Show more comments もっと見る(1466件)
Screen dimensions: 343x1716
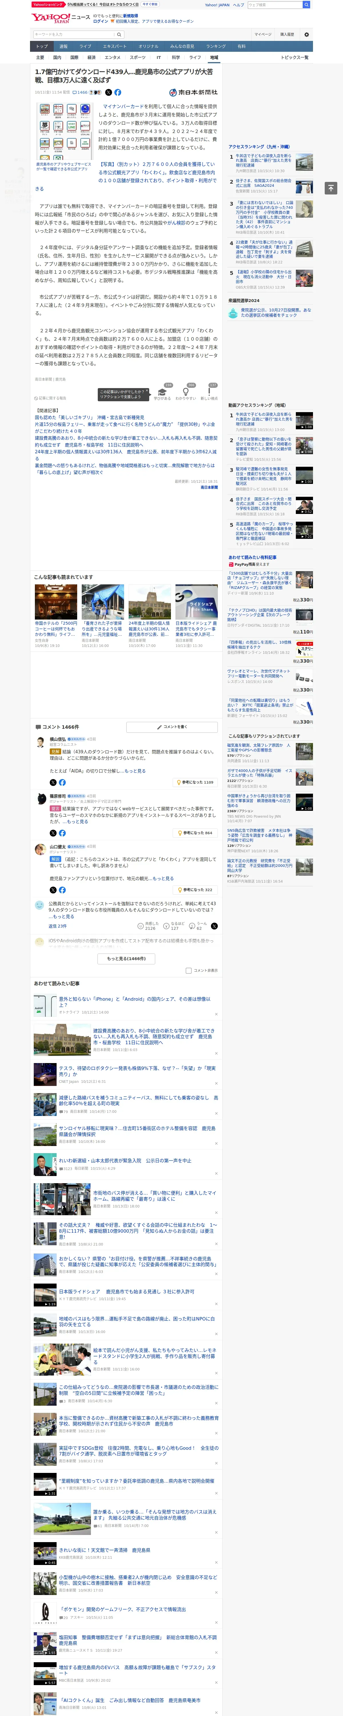click(x=127, y=959)
